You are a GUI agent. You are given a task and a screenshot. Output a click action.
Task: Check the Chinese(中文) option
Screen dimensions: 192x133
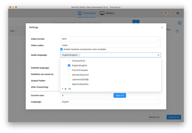click(x=69, y=61)
